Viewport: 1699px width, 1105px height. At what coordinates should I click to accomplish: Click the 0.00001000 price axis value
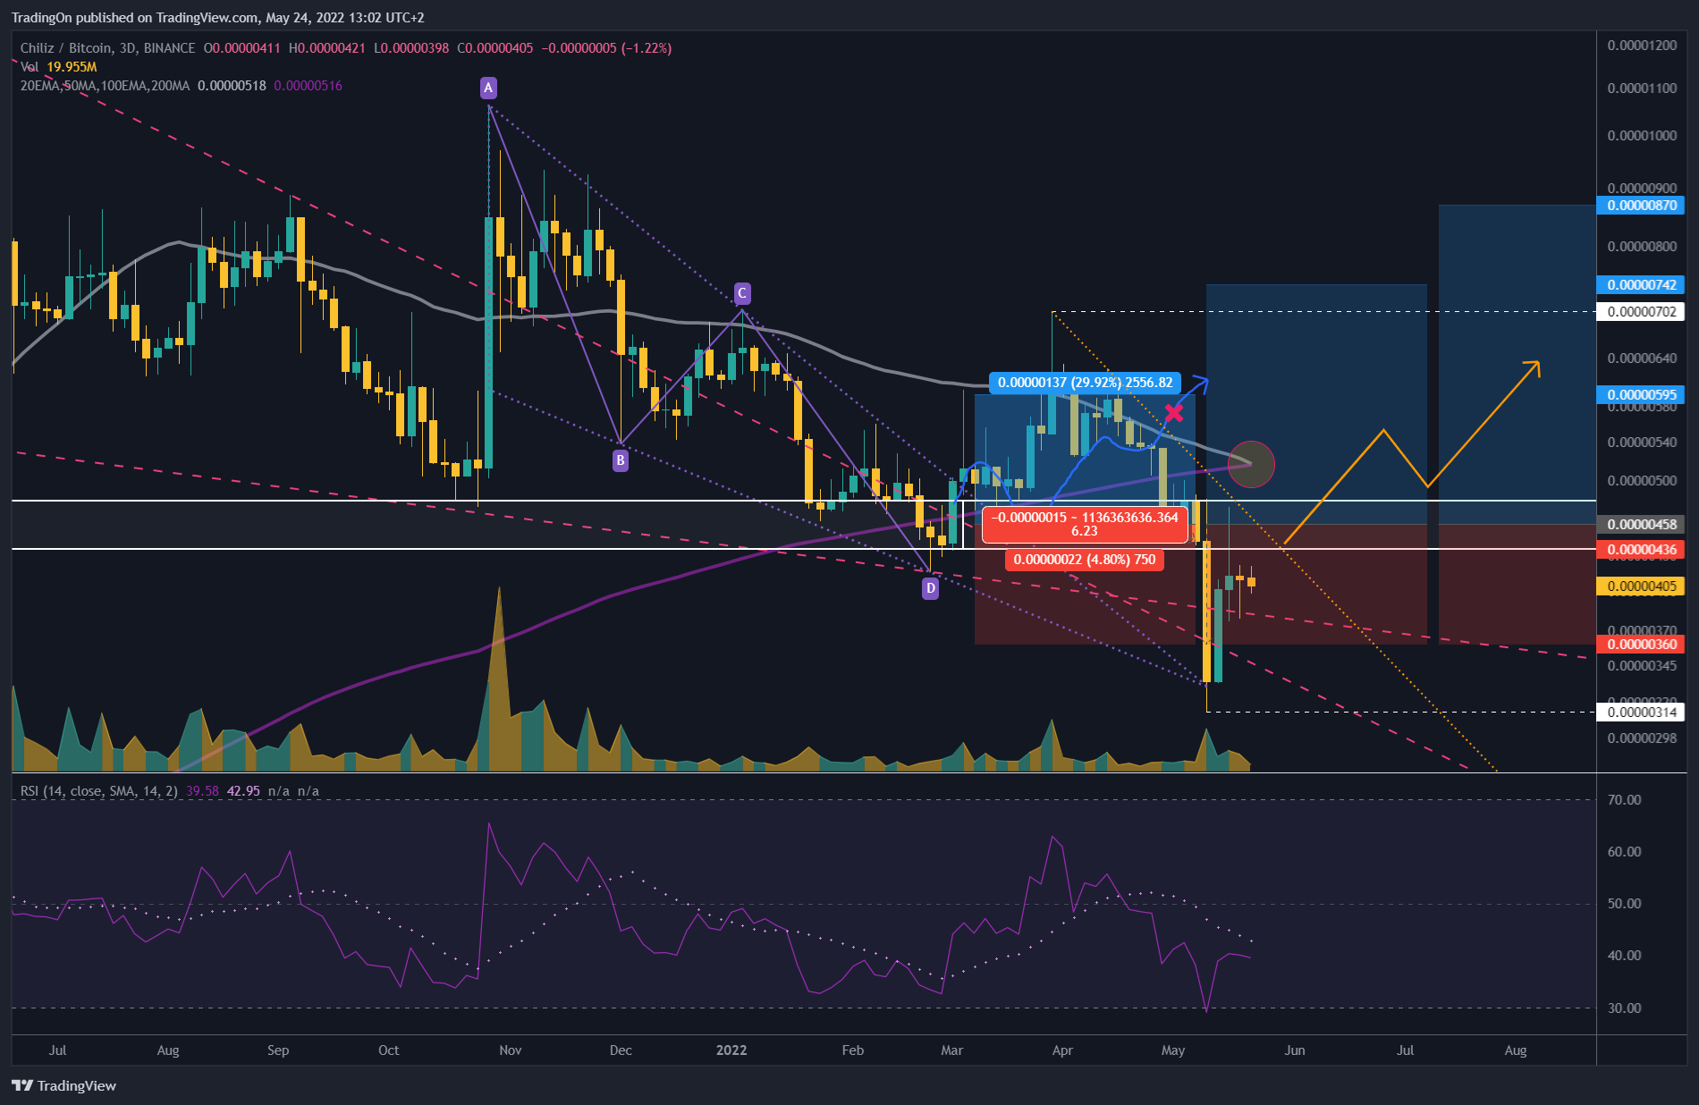point(1642,136)
